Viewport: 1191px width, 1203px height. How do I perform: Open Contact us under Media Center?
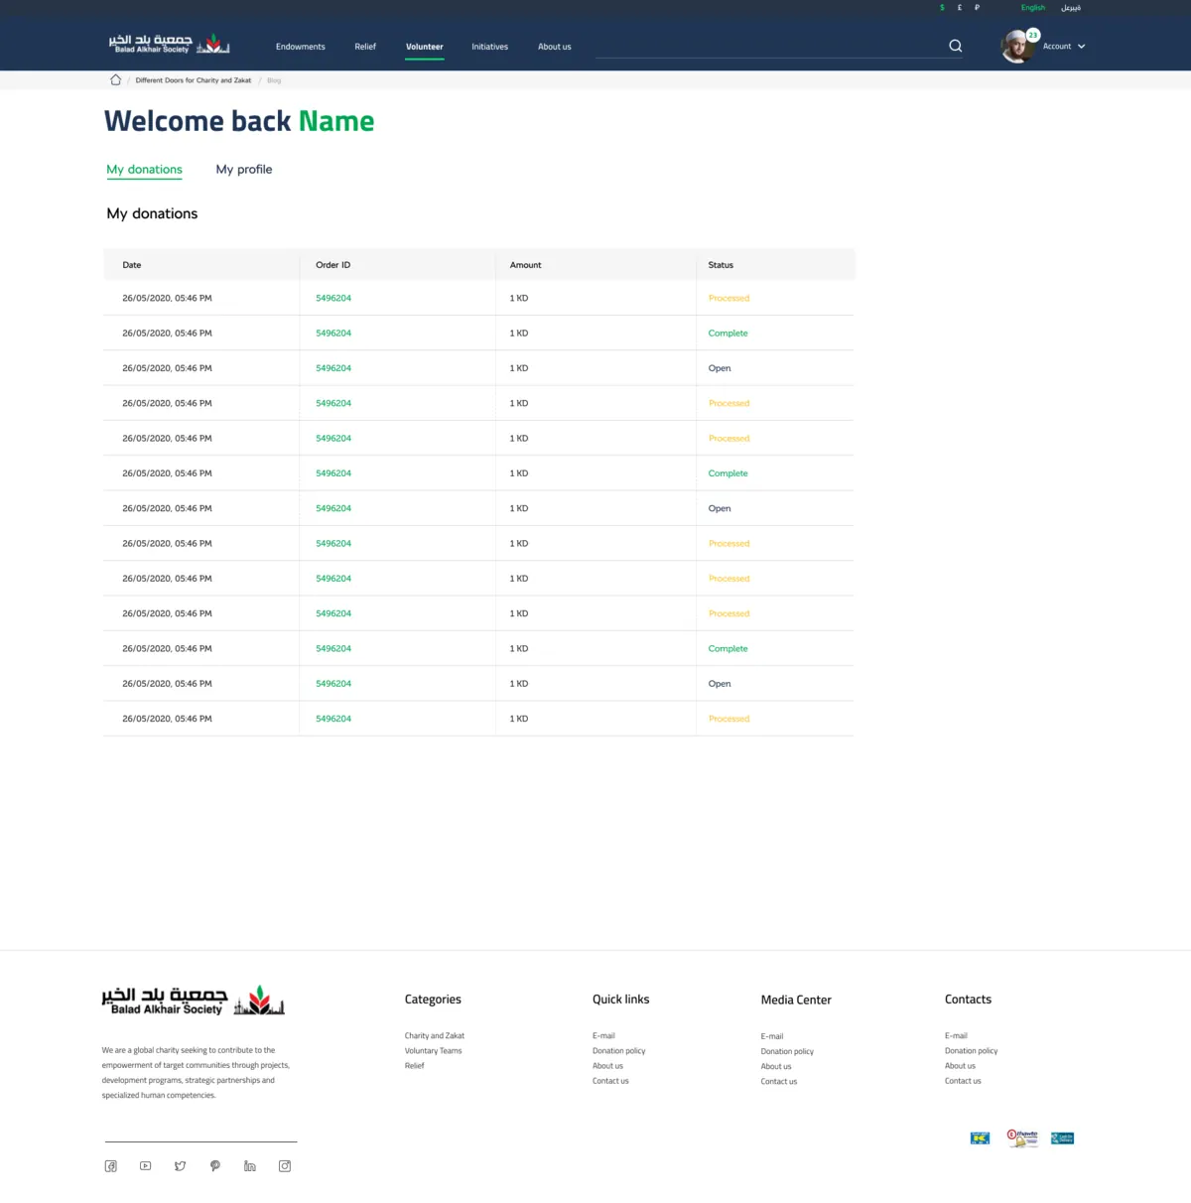point(779,1081)
